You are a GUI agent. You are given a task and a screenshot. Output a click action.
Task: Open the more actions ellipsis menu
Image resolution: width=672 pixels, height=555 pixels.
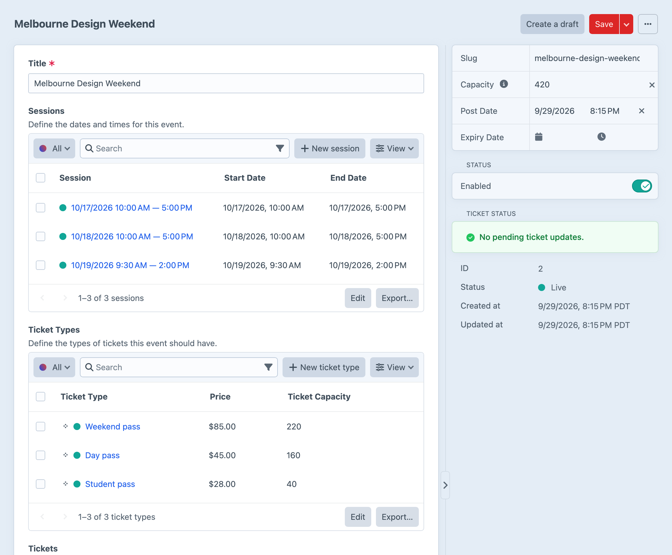tap(648, 24)
